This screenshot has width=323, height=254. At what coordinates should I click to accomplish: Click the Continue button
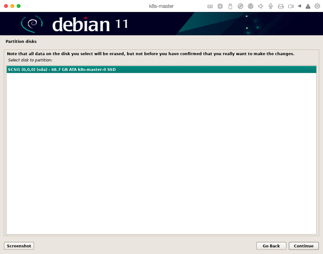[304, 246]
